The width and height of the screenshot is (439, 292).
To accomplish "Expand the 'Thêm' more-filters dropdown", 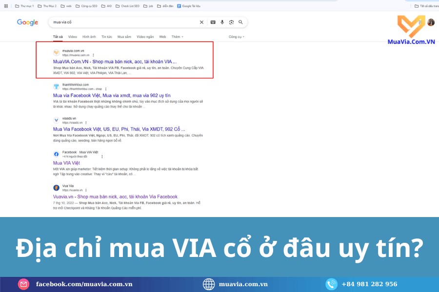I will (x=178, y=37).
